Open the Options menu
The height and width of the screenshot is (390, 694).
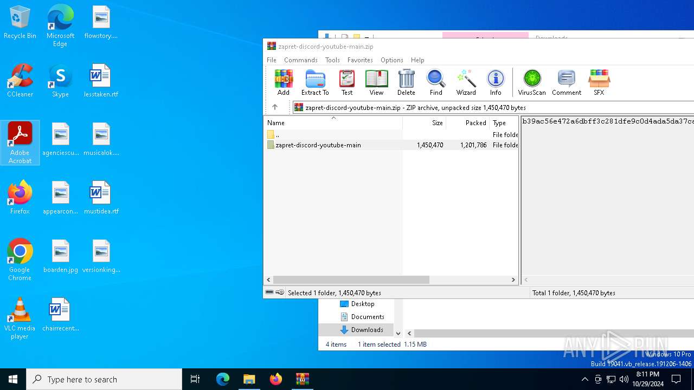[392, 60]
